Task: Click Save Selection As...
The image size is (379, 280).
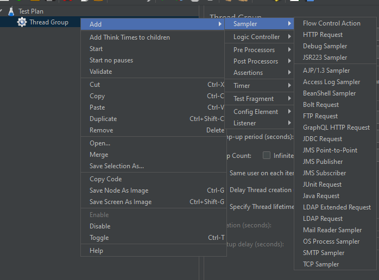Action: [153, 166]
